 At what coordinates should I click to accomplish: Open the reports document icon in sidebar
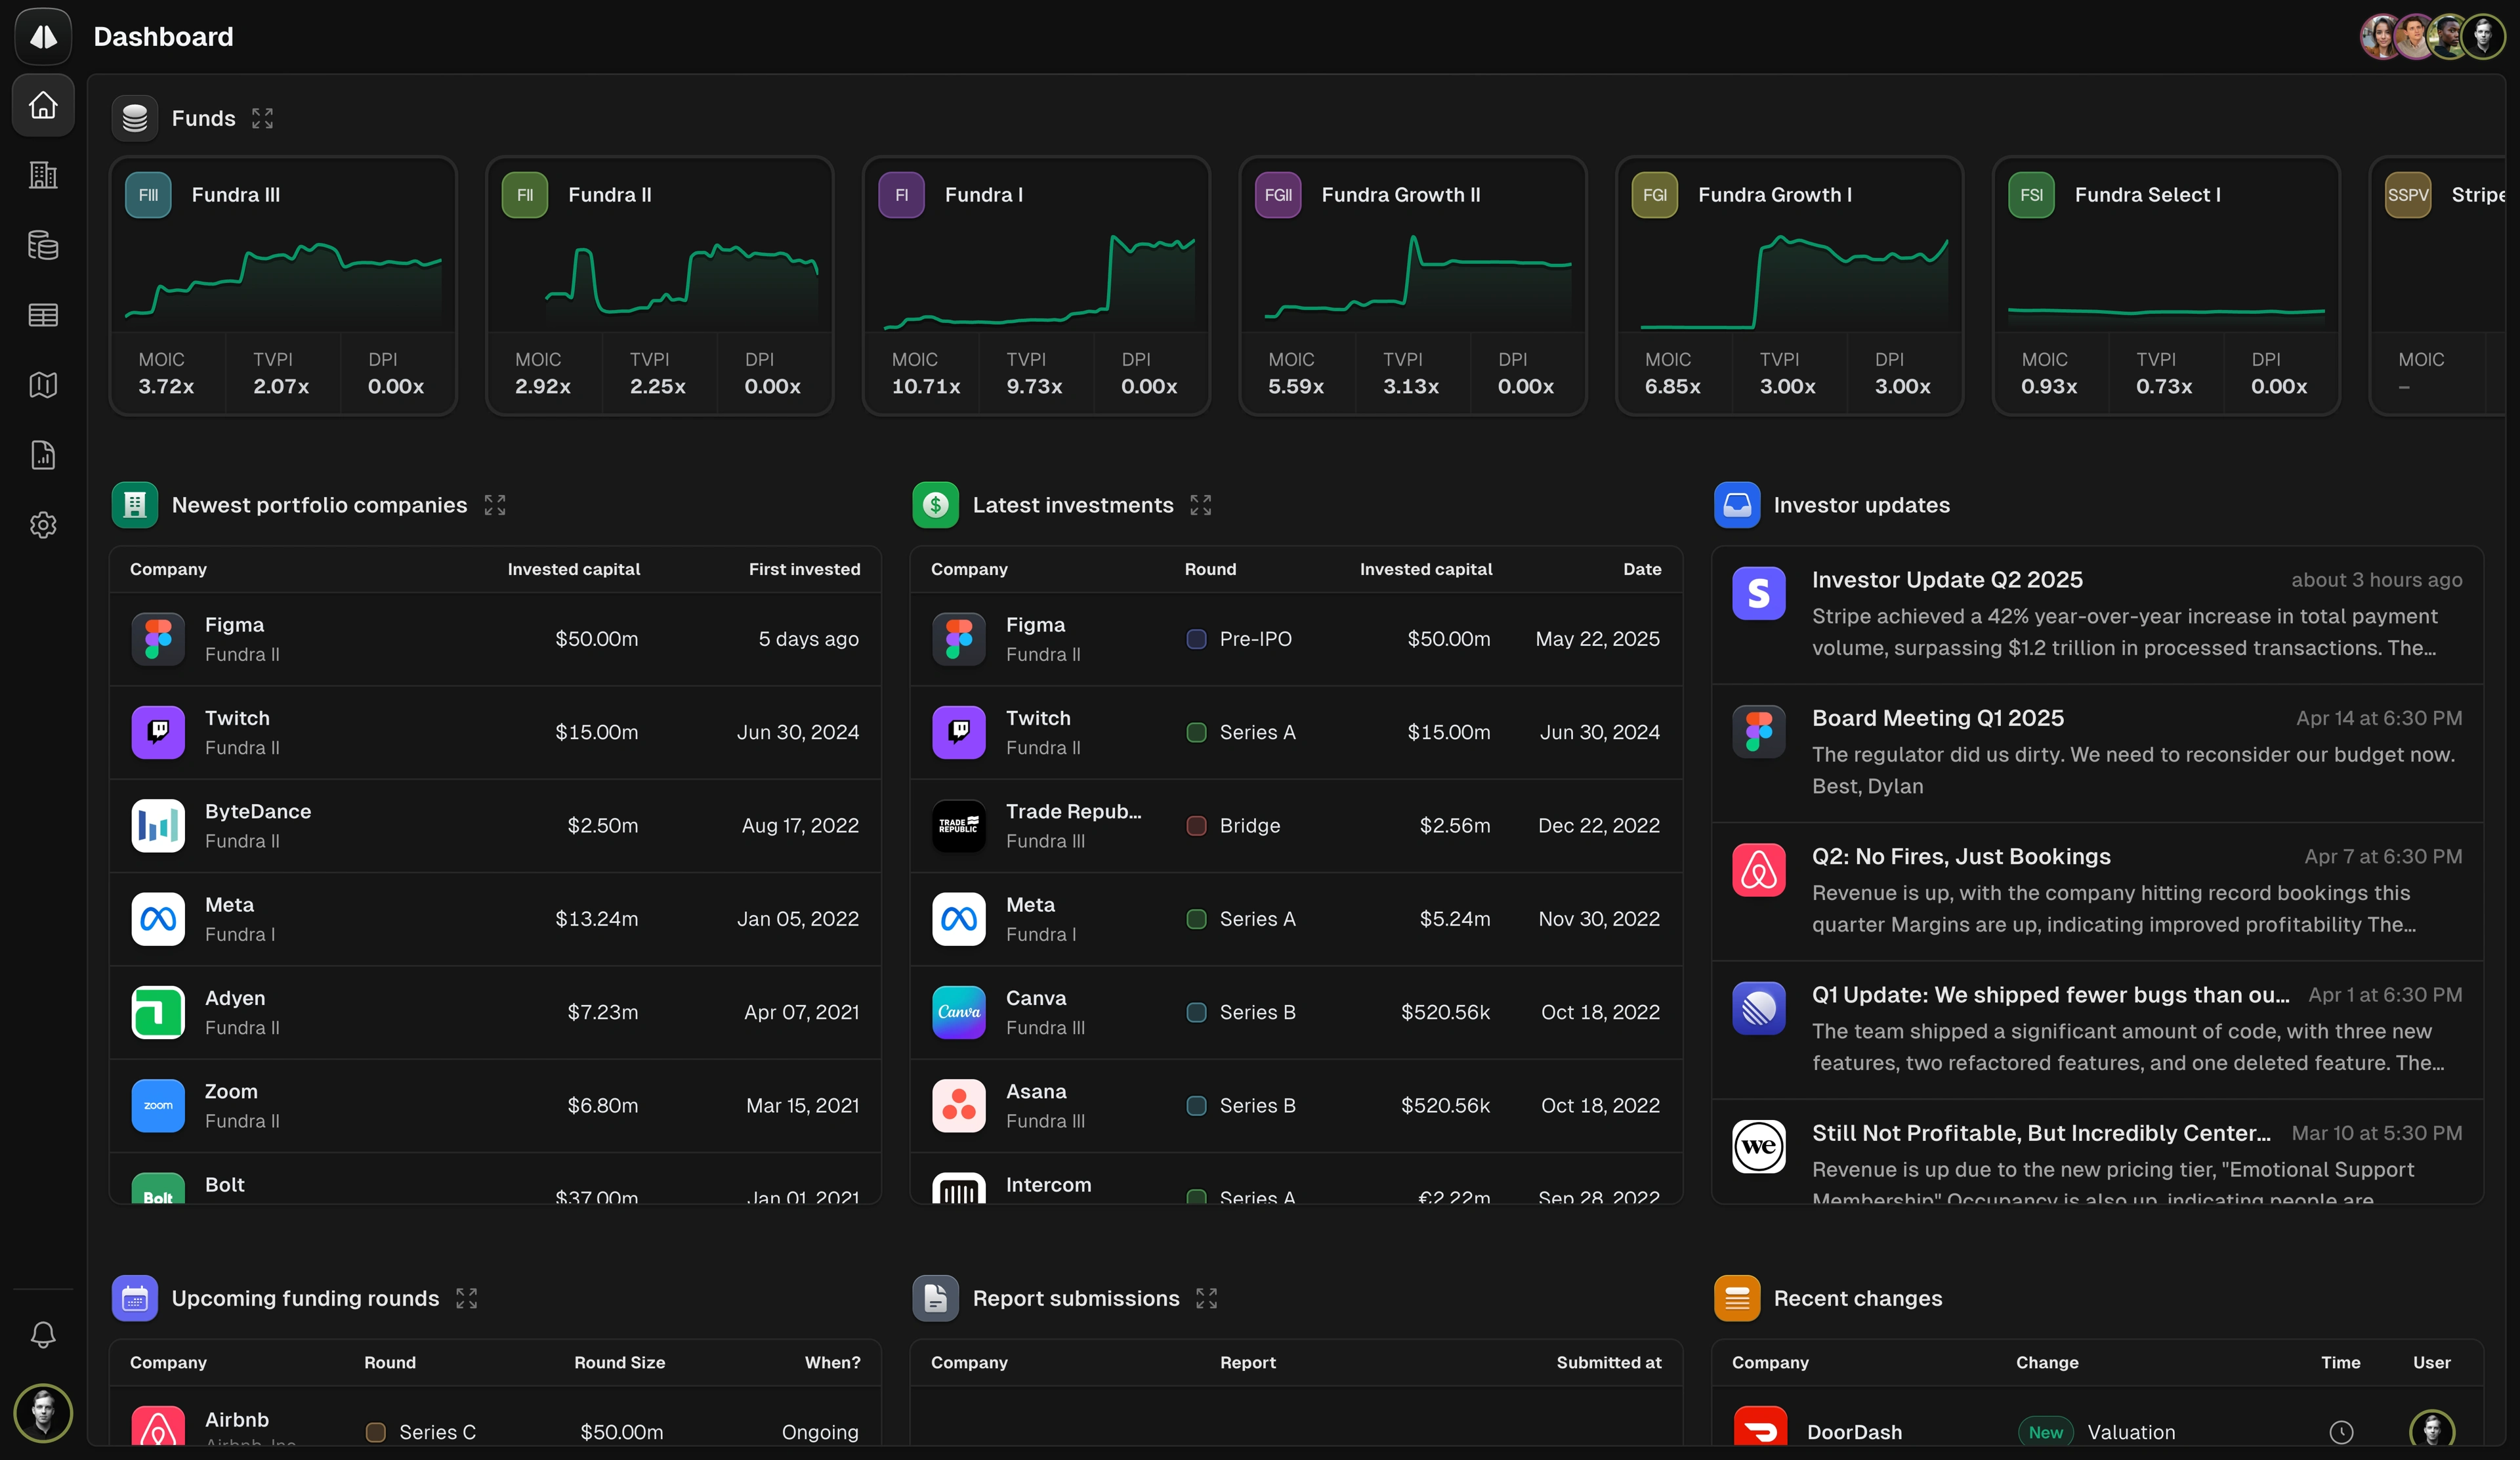click(42, 455)
